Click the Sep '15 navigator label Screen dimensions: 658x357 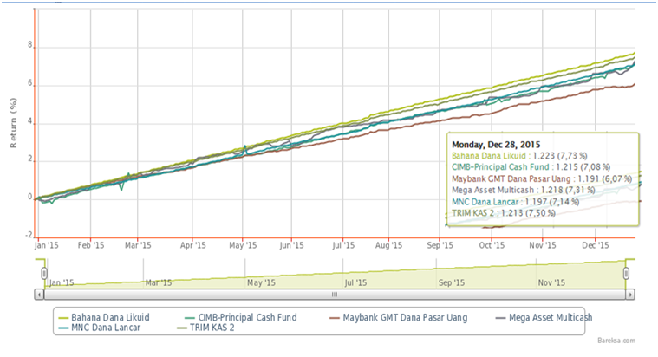(451, 282)
